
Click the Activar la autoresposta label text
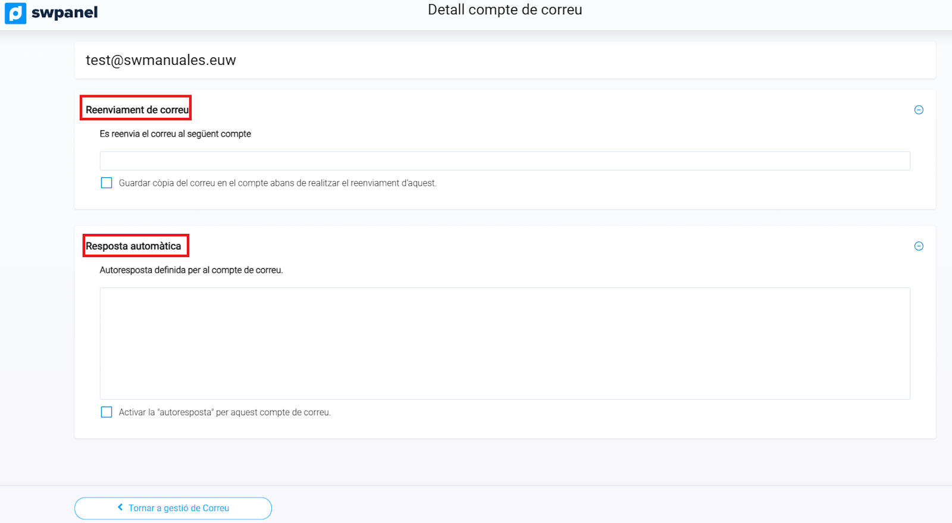coord(224,412)
